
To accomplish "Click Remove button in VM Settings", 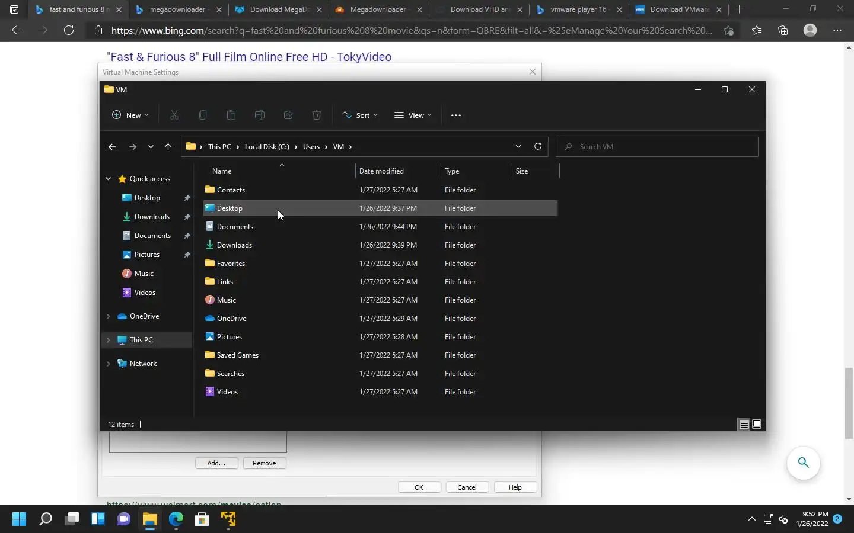I will pyautogui.click(x=265, y=463).
